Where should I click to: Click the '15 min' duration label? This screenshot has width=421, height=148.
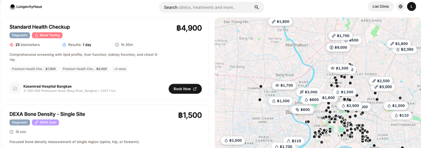pos(18,132)
